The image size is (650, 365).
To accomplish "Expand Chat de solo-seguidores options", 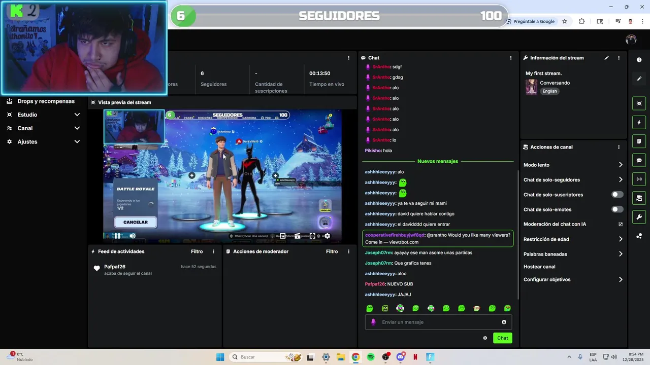I will (621, 179).
